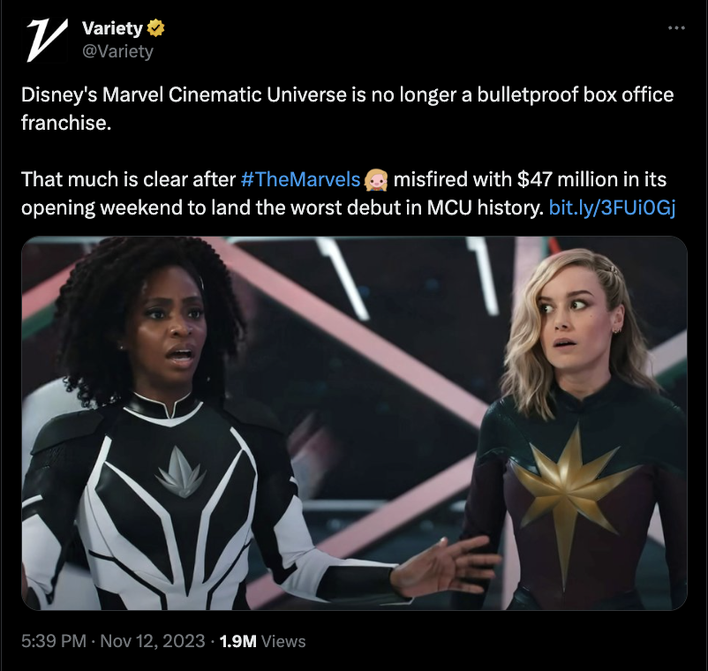Viewport: 708px width, 671px height.
Task: Click the outstretched hand in the photo
Action: coord(445,567)
